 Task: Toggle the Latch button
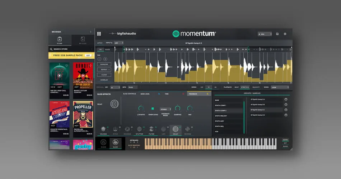coord(100,43)
